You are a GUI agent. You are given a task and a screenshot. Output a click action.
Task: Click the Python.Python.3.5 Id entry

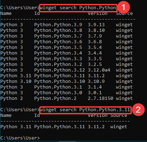pyautogui.click(x=58, y=47)
